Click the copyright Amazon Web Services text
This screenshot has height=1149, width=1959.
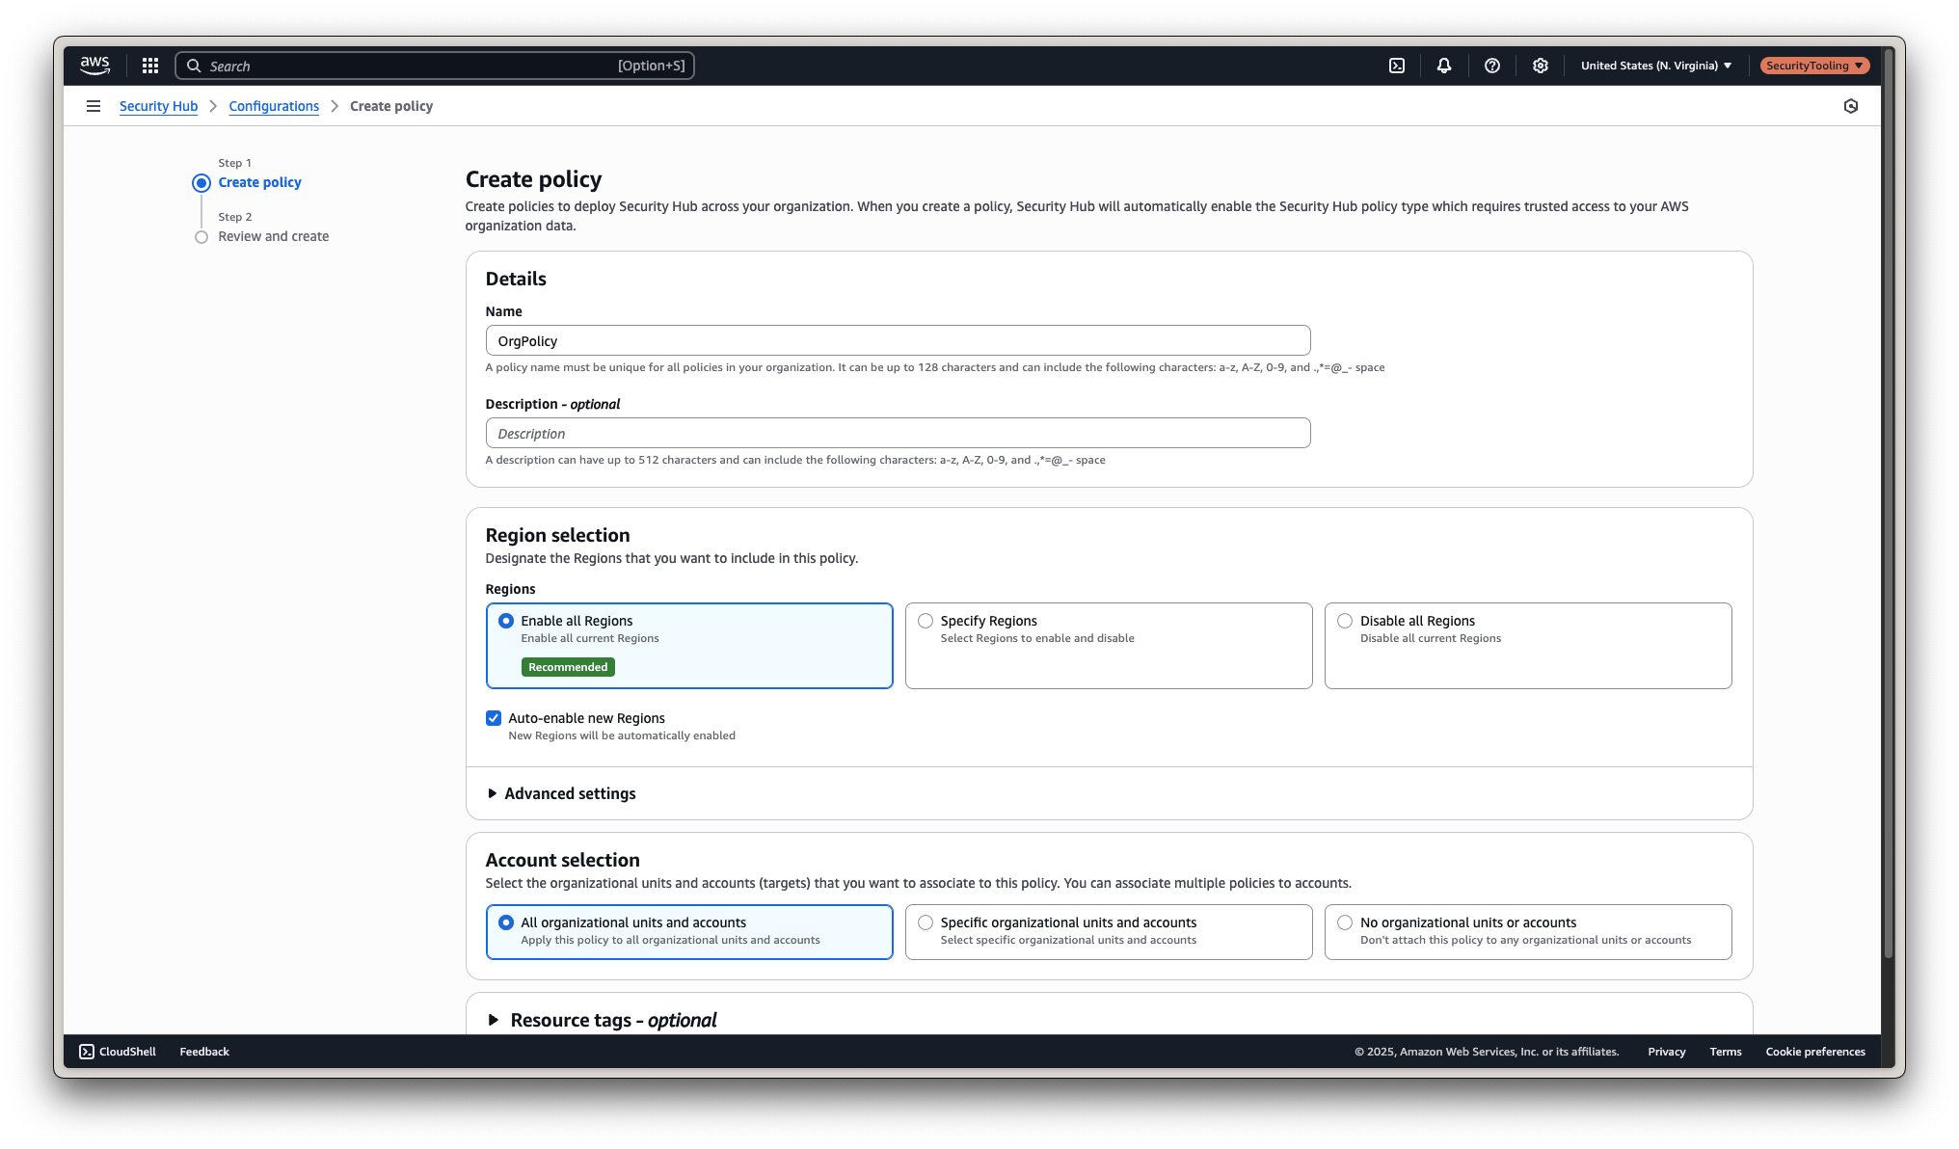pyautogui.click(x=1487, y=1052)
